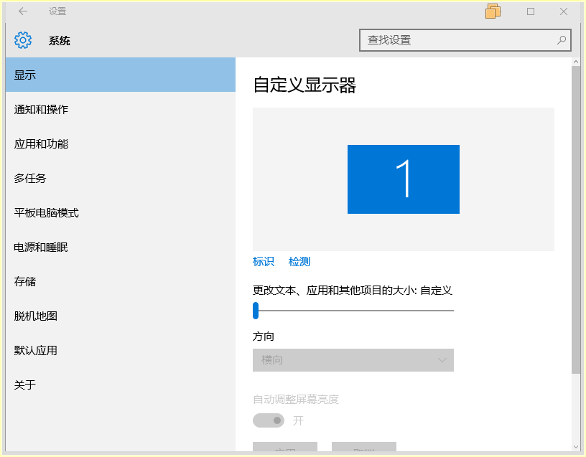Screen dimensions: 586x457
Task: Click the System gear icon
Action: pos(23,40)
